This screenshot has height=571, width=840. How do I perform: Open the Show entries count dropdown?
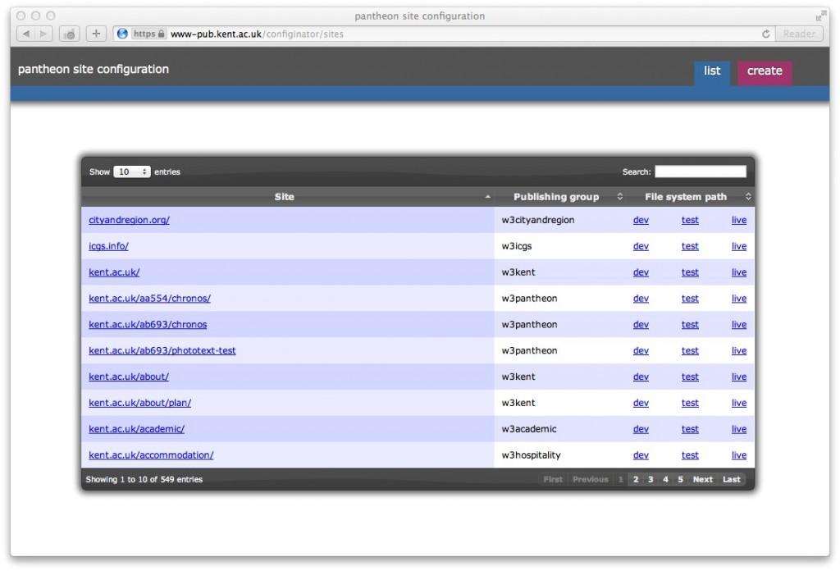pos(132,172)
